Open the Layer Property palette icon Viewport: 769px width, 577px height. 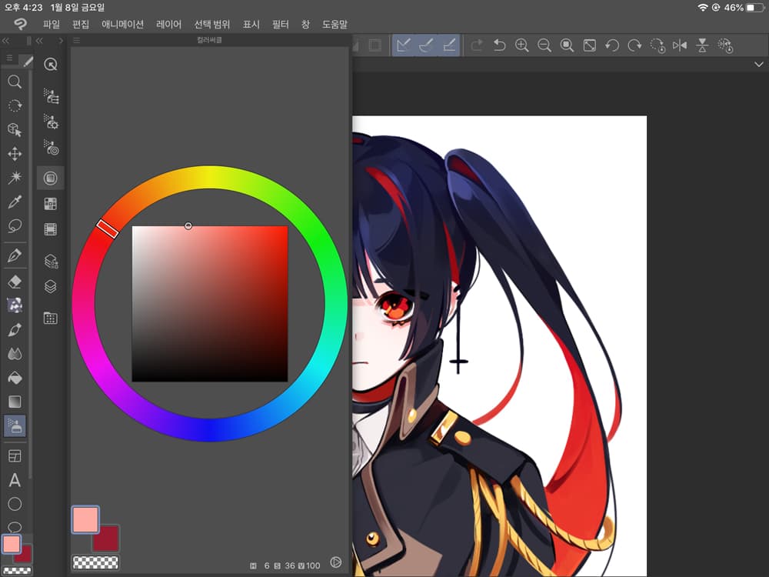(x=51, y=261)
